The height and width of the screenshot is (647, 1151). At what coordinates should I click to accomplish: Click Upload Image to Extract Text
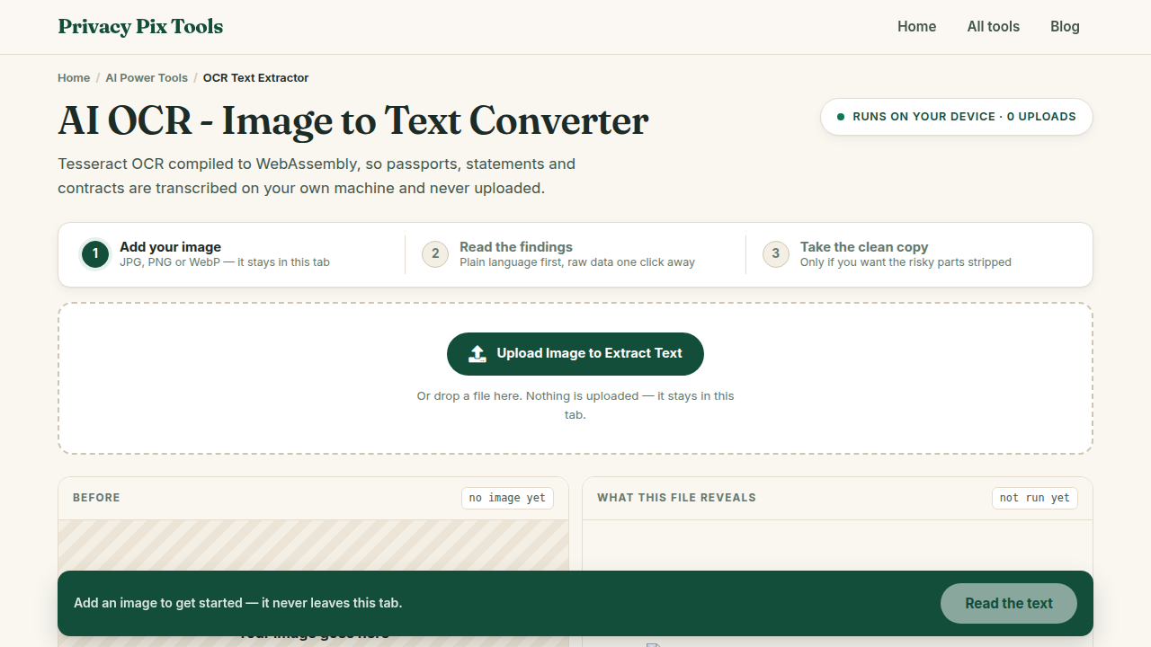pos(575,354)
